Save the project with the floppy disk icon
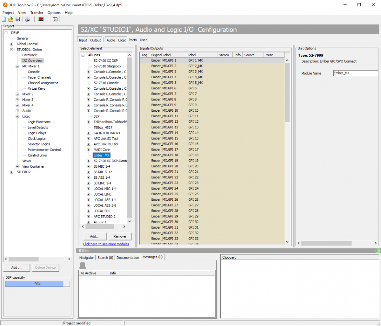381x326 pixels. (x=17, y=19)
